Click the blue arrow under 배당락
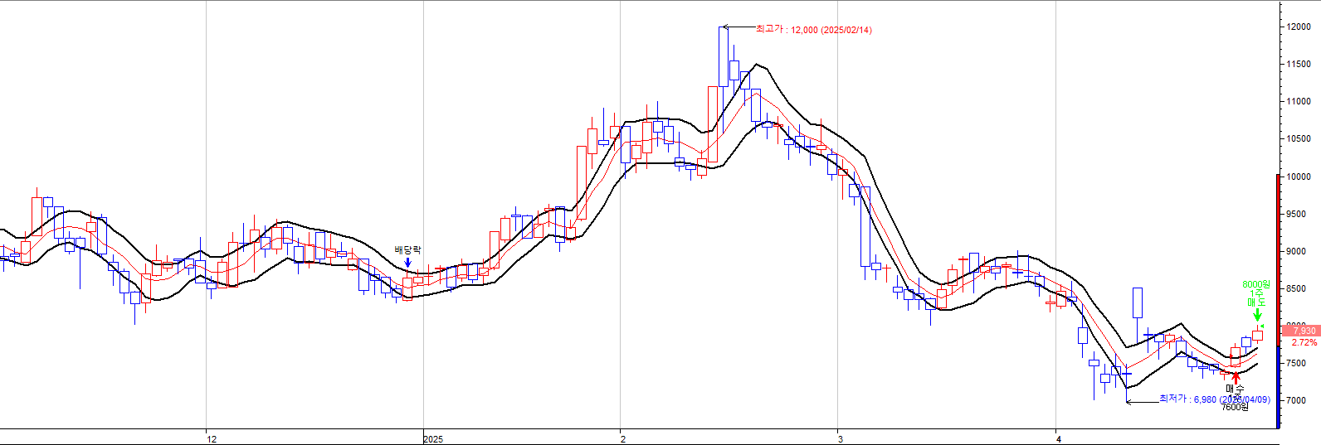The height and width of the screenshot is (445, 1321). tap(407, 262)
